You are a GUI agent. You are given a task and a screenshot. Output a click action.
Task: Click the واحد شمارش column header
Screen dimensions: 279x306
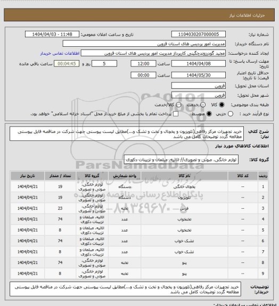pos(125,176)
